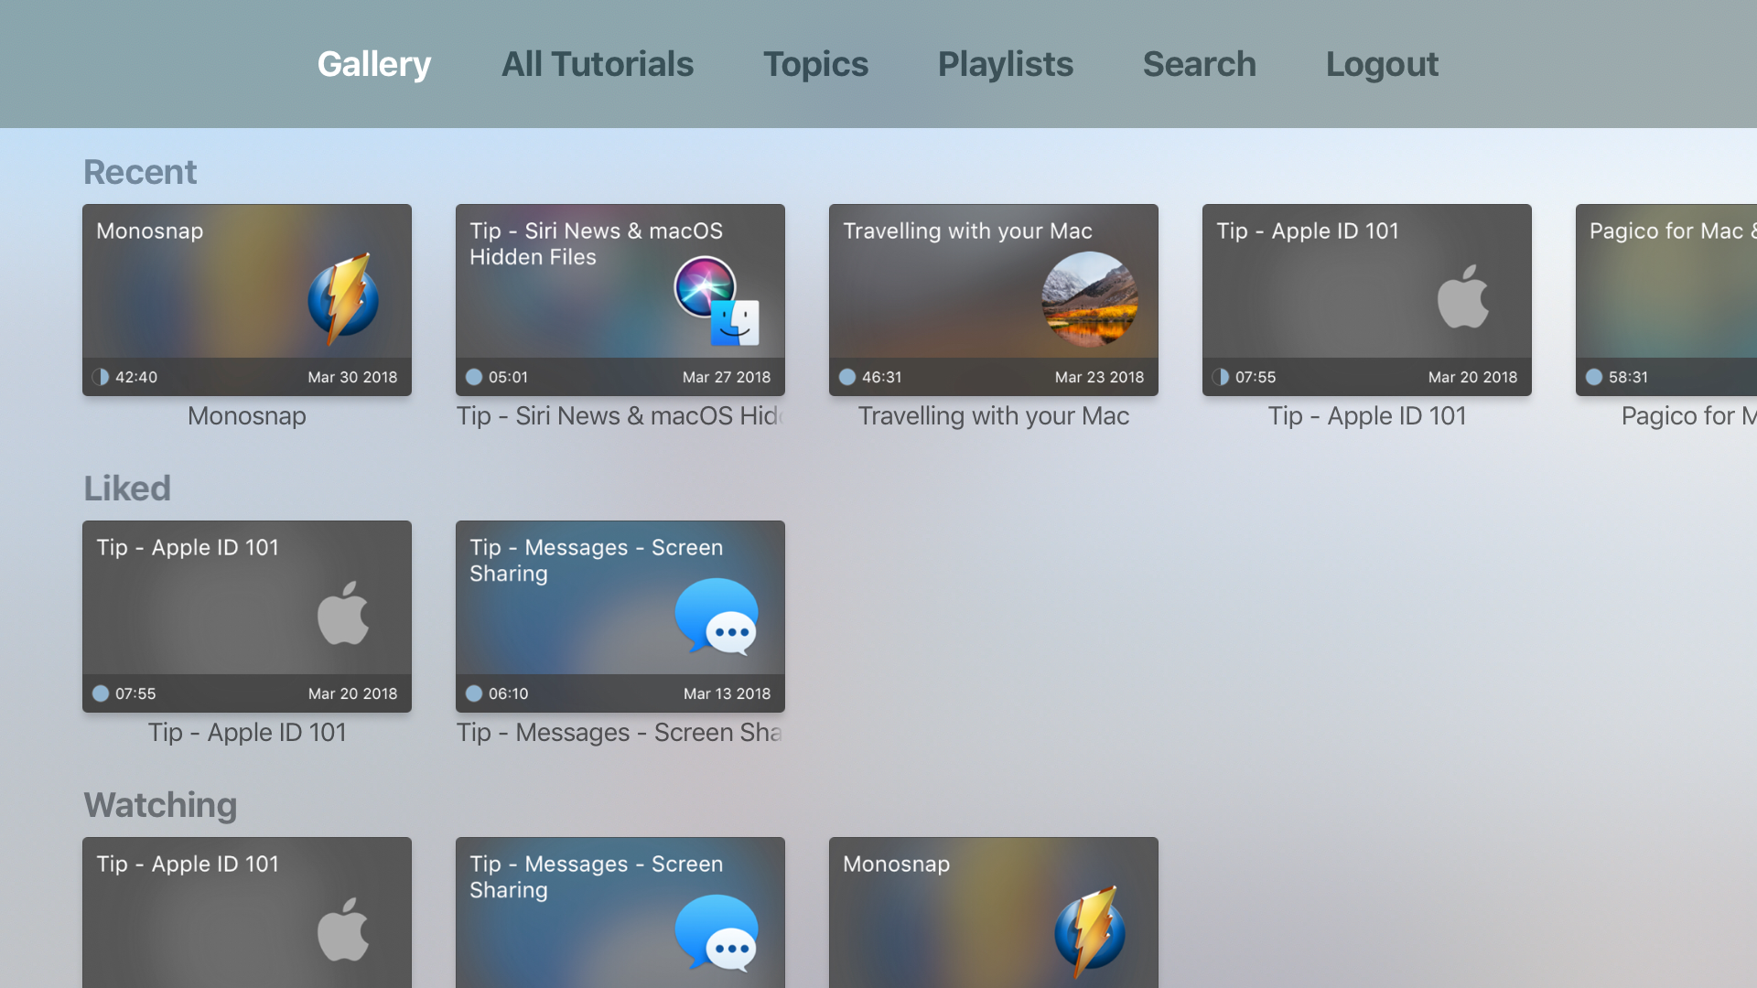
Task: Click the watched status dot beside 05:01
Action: [474, 377]
